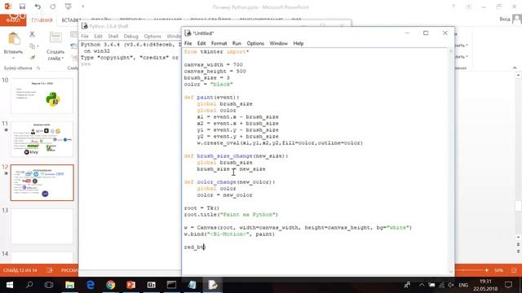The height and width of the screenshot is (293, 522).
Task: Open File Explorer from taskbar
Action: pyautogui.click(x=69, y=285)
